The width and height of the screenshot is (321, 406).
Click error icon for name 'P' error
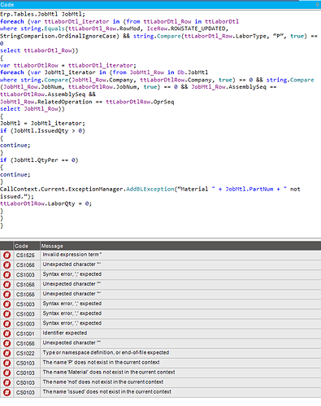pyautogui.click(x=7, y=363)
